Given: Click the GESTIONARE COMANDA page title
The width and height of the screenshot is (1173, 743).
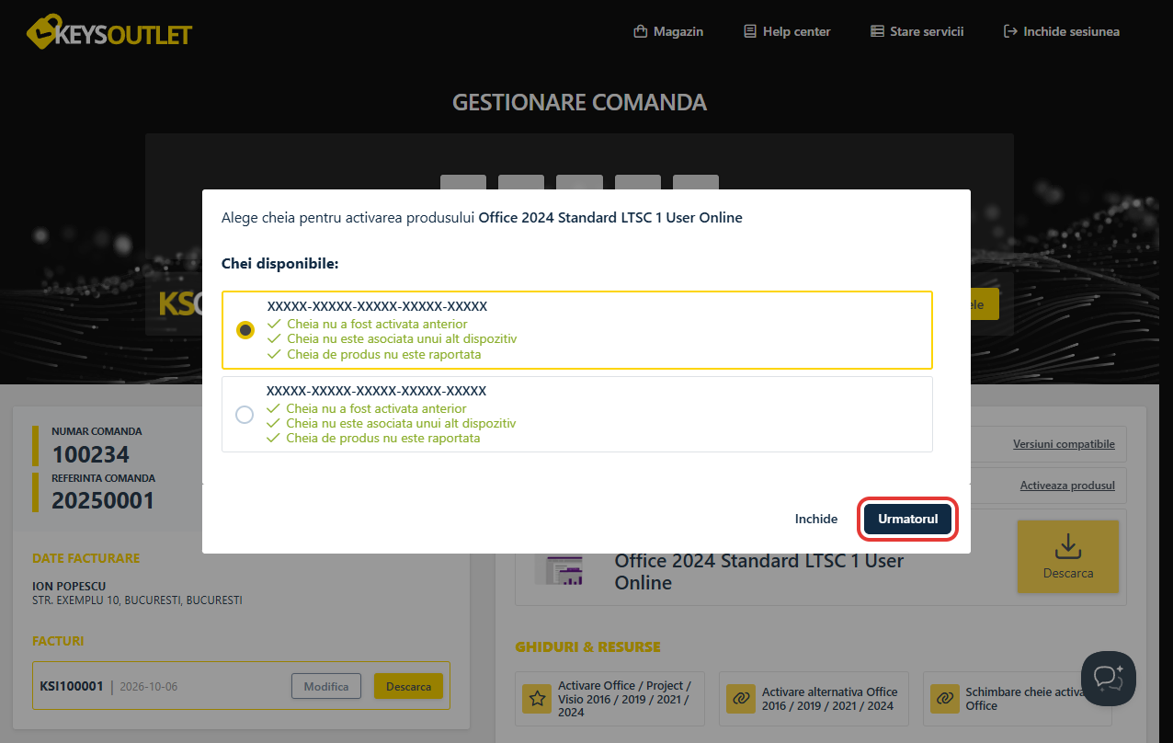Looking at the screenshot, I should point(579,102).
